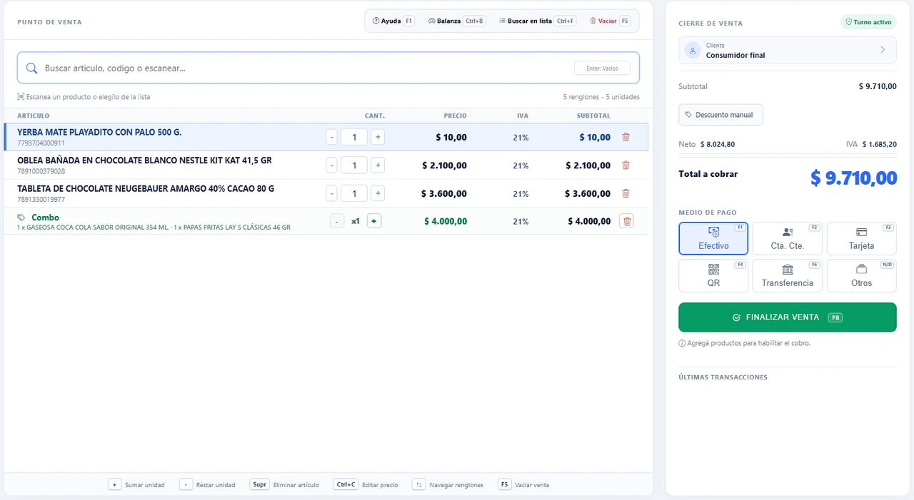Edit the quantity field of Neugebauer tablet
This screenshot has height=500, width=914.
click(x=354, y=193)
